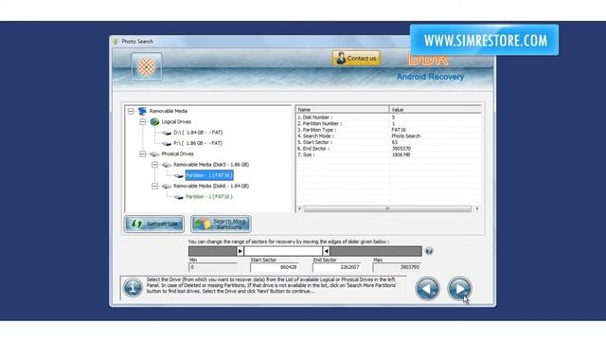Viewport: 606px width, 341px height.
Task: Click Search More Partitions button
Action: [x=221, y=224]
